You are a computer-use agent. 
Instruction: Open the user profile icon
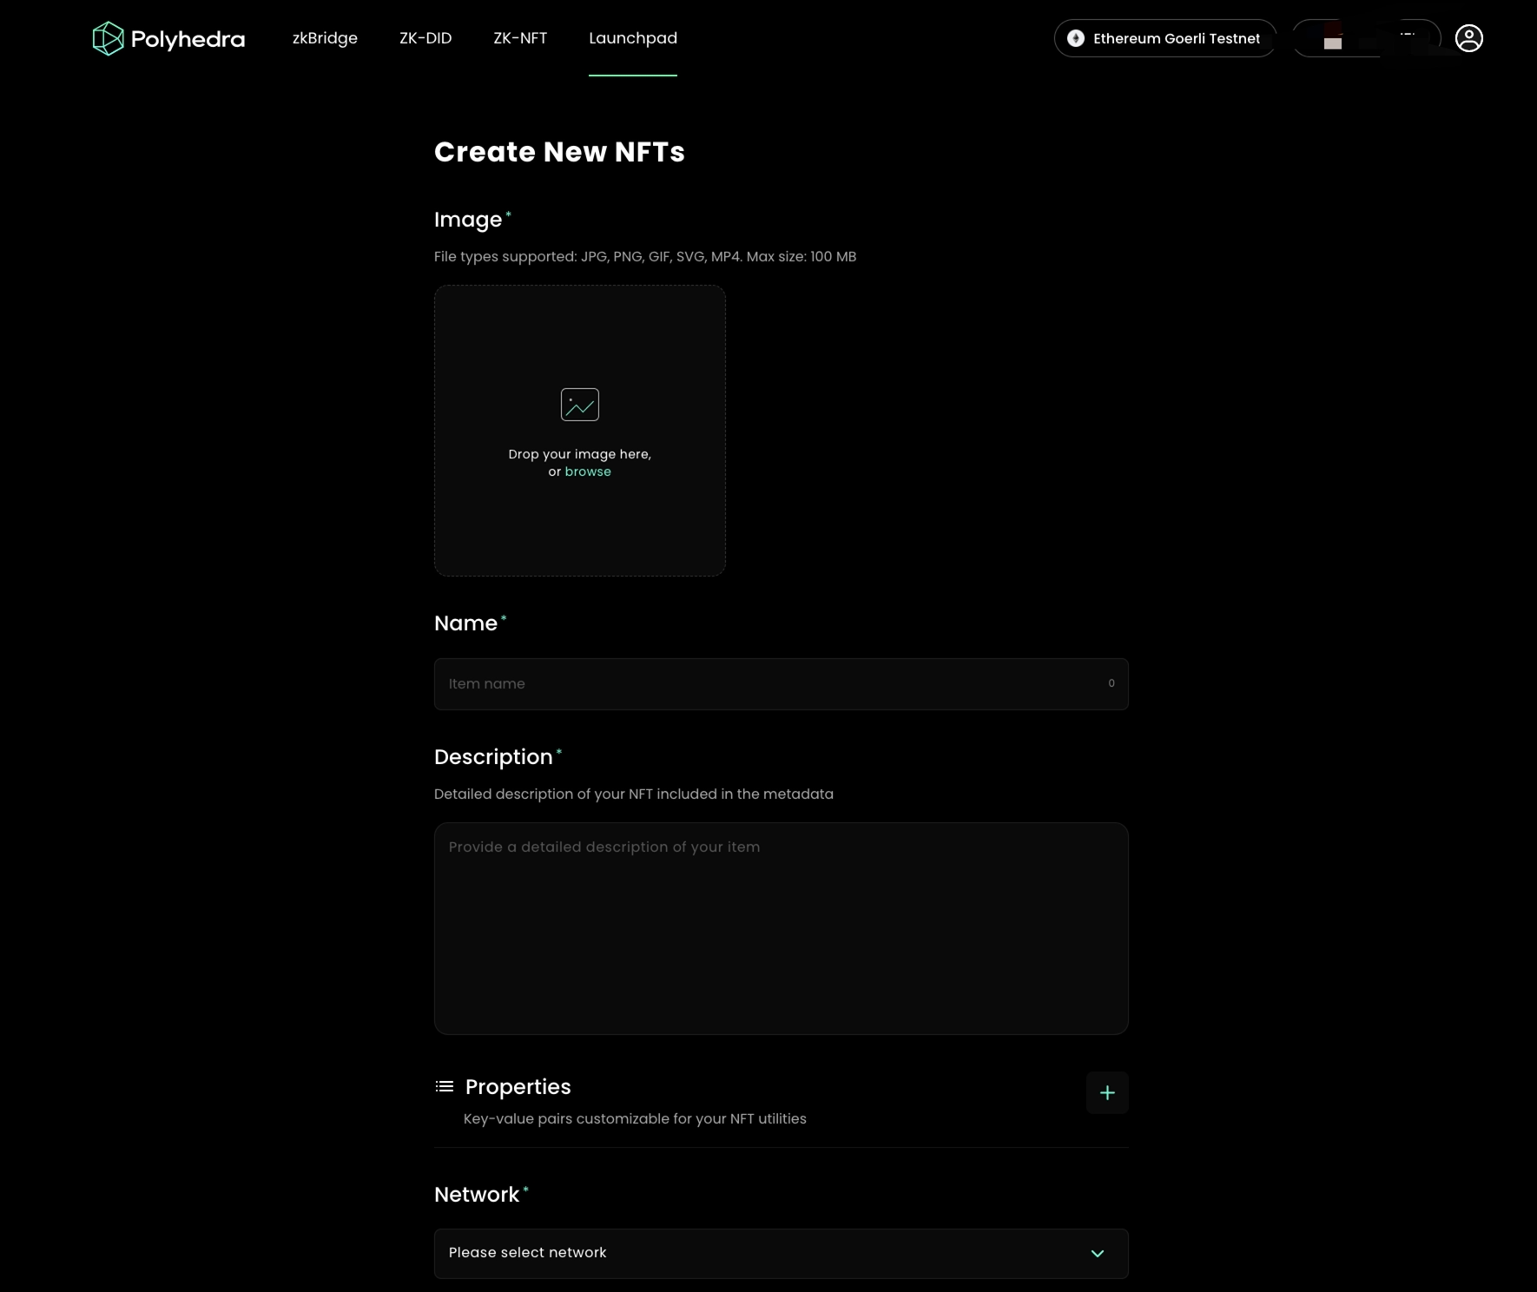point(1468,37)
